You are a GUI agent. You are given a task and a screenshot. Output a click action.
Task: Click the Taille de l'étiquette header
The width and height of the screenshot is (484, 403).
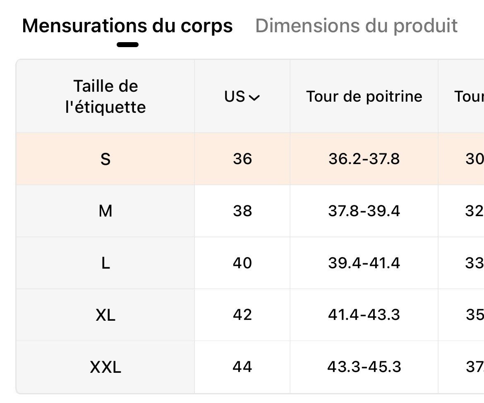point(105,97)
